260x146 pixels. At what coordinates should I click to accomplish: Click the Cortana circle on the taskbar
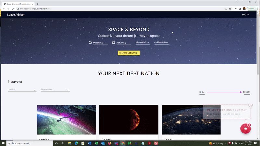56,143
